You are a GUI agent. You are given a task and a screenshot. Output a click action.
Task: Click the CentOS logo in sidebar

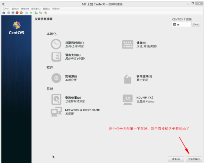[x=17, y=28]
